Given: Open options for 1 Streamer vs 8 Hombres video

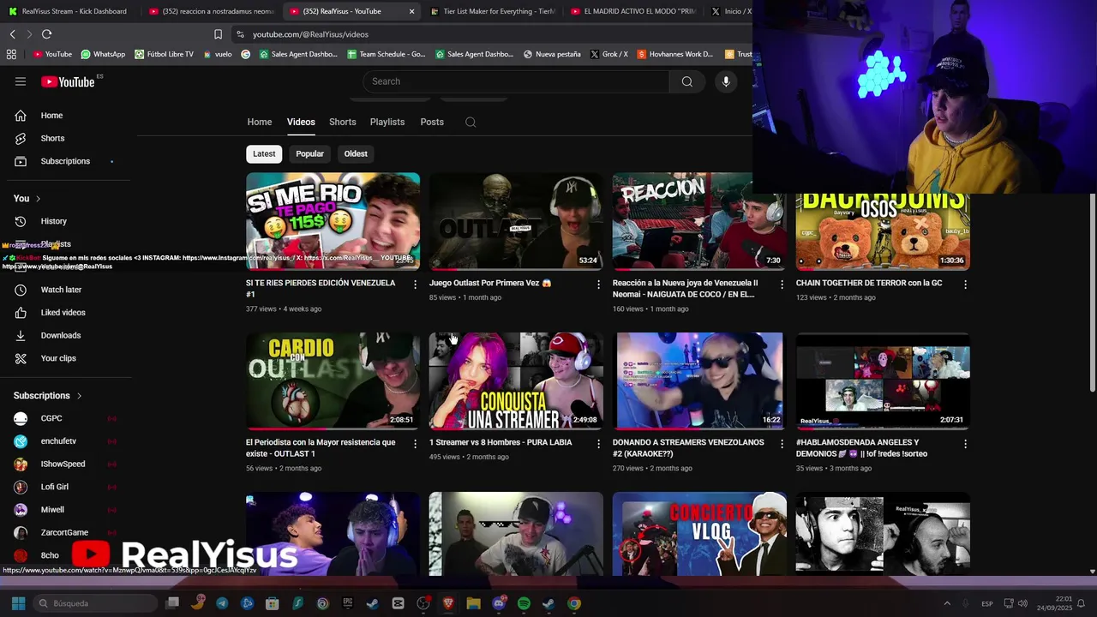Looking at the screenshot, I should pos(598,444).
